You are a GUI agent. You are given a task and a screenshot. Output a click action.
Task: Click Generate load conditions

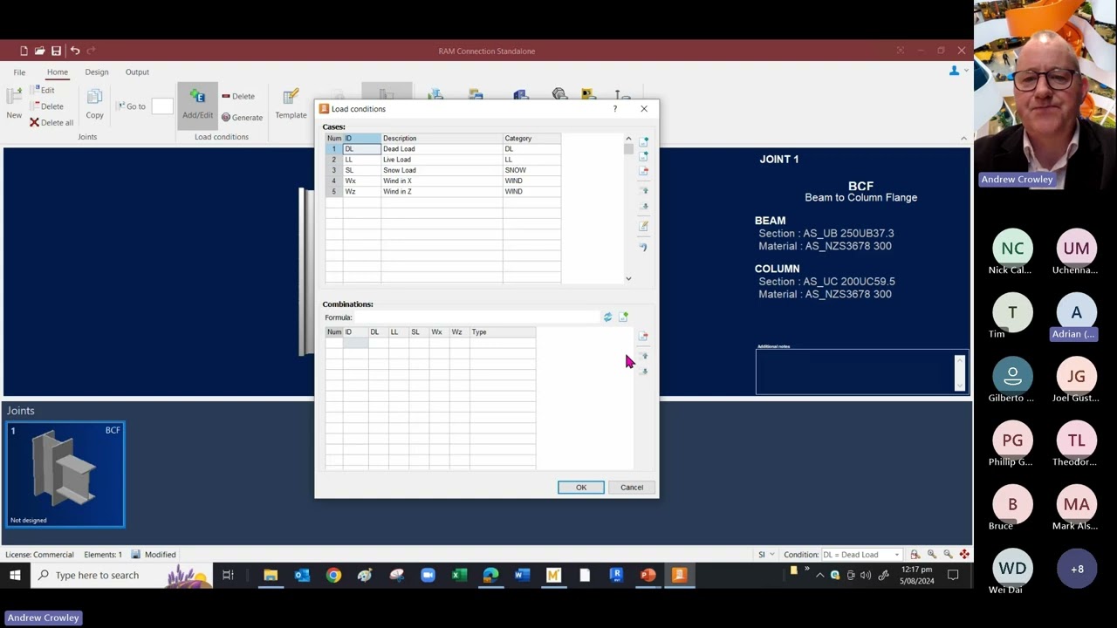(x=242, y=117)
